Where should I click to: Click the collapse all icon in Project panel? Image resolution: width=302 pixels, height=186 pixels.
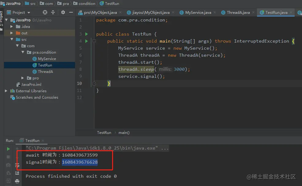[53, 12]
